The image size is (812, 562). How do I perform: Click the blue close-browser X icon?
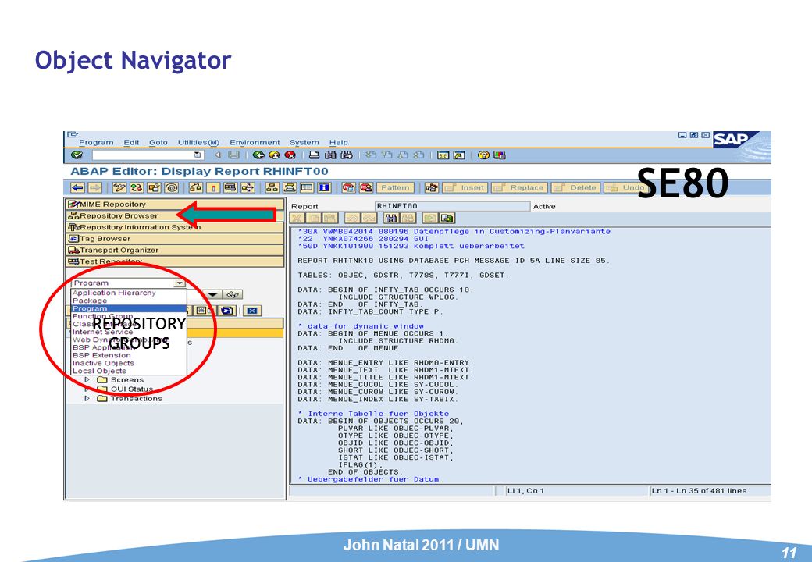tap(251, 311)
